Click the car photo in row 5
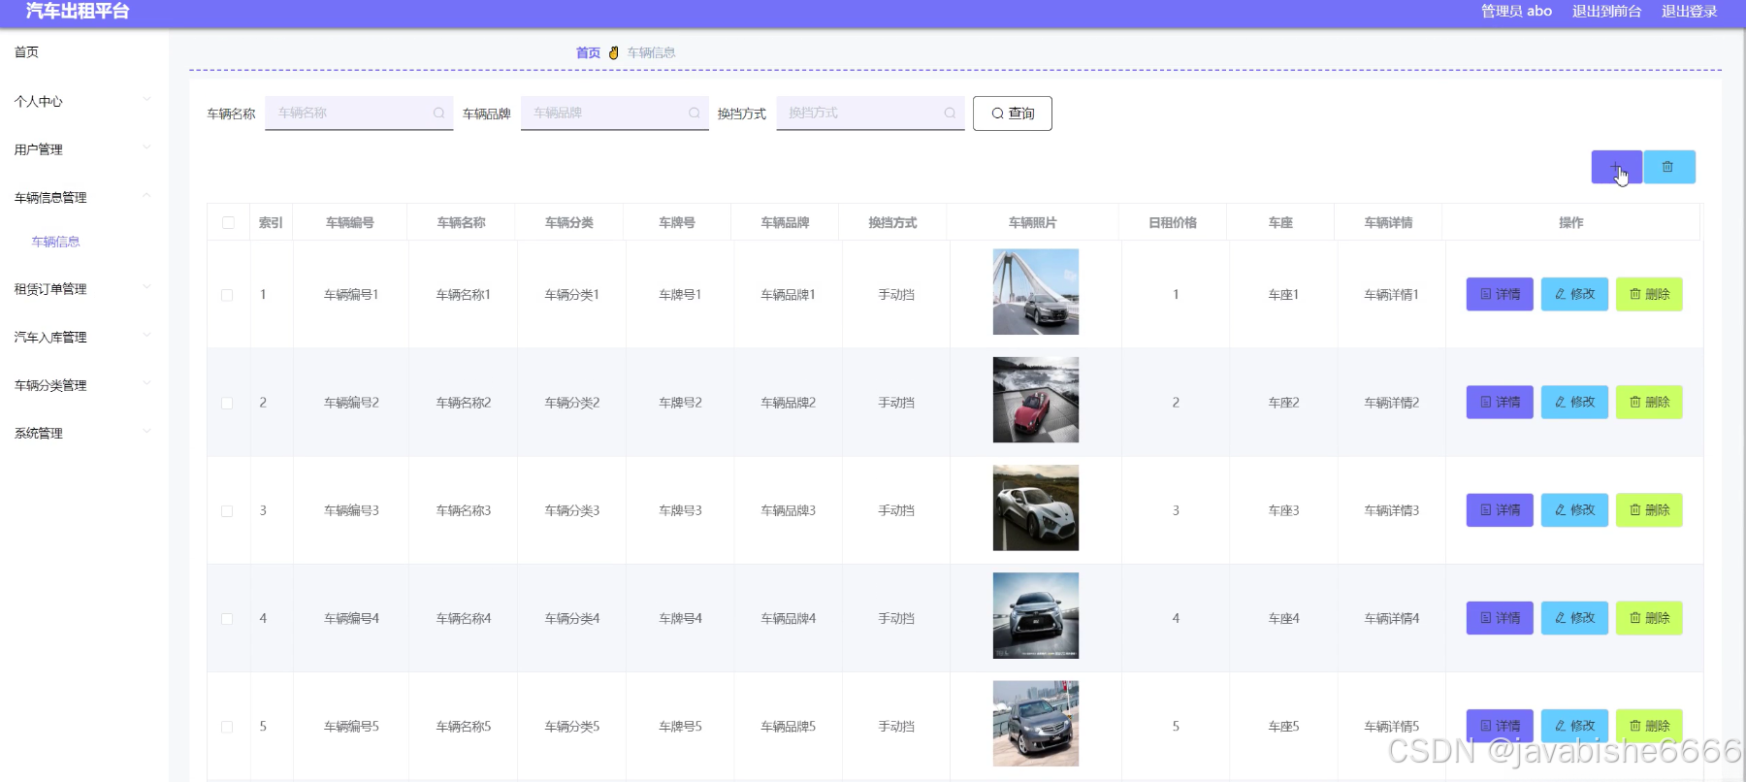This screenshot has width=1746, height=782. pyautogui.click(x=1036, y=724)
